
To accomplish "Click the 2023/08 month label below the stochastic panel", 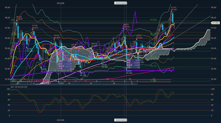I will [61, 120].
